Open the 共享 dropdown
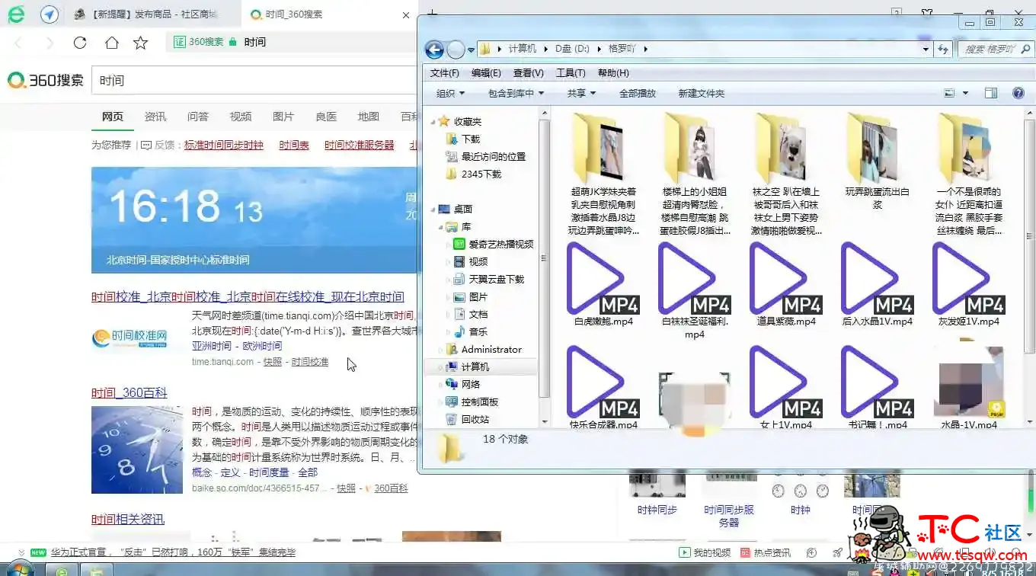Image resolution: width=1036 pixels, height=576 pixels. [581, 93]
